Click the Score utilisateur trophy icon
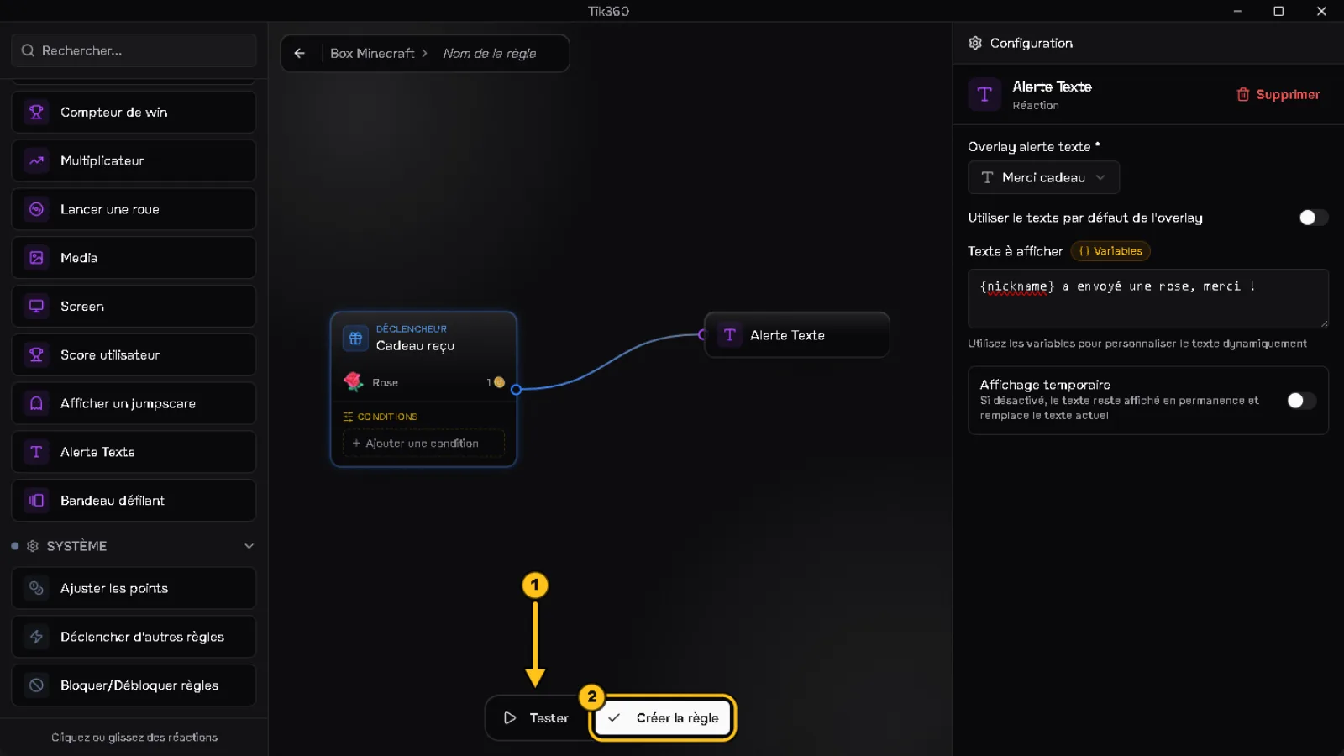Screen dimensions: 1344x756 click(36, 354)
